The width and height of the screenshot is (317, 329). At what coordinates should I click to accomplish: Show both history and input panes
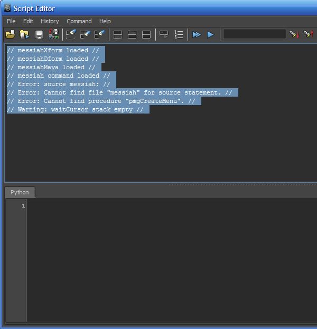tap(146, 35)
